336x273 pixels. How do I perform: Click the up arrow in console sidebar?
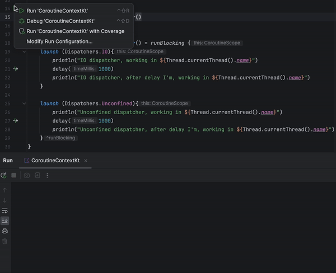coord(5,190)
